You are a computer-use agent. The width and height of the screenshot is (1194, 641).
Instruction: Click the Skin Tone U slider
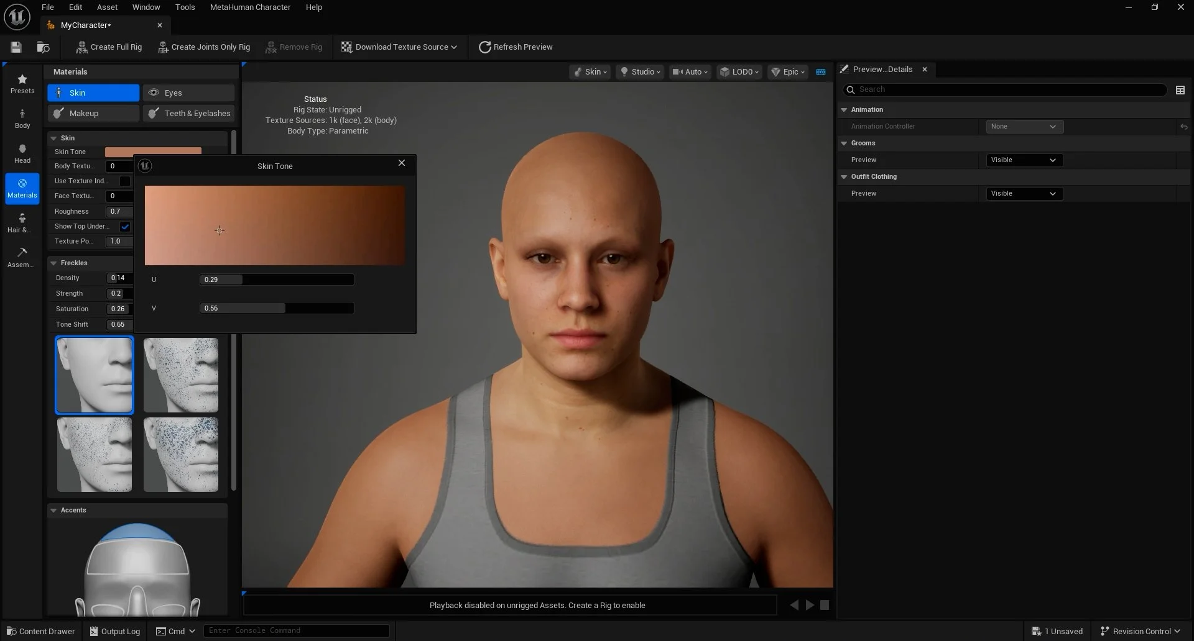coord(276,280)
